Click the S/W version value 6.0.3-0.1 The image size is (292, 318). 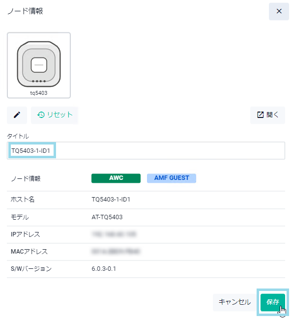pyautogui.click(x=104, y=269)
